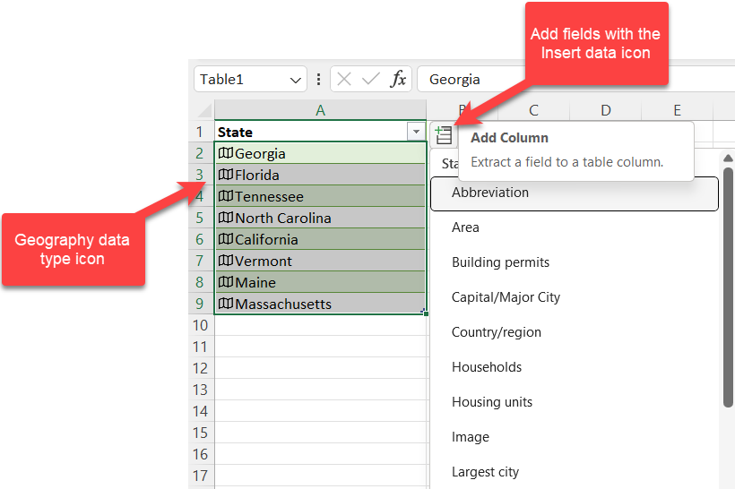Viewport: 735px width, 489px height.
Task: Select the Maine cell
Action: click(x=321, y=282)
